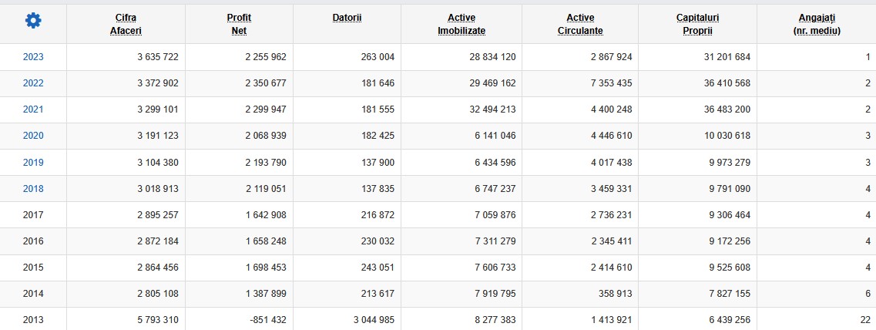Open the 2019 year link
Image resolution: width=876 pixels, height=330 pixels.
click(33, 163)
